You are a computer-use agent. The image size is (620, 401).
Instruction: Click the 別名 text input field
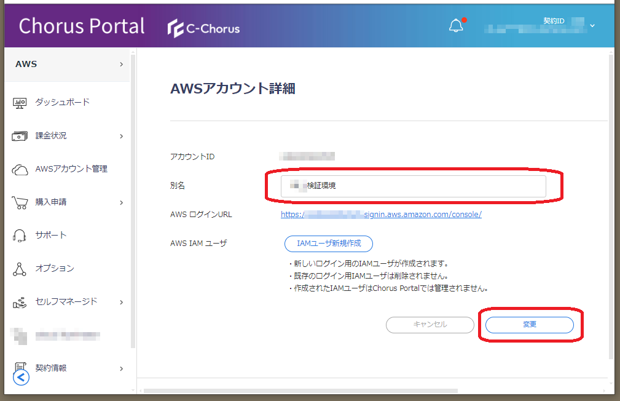pyautogui.click(x=413, y=186)
